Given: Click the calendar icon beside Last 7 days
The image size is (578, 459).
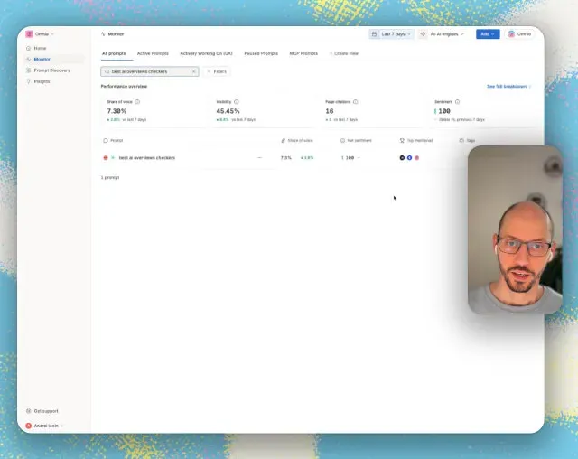Looking at the screenshot, I should click(374, 34).
